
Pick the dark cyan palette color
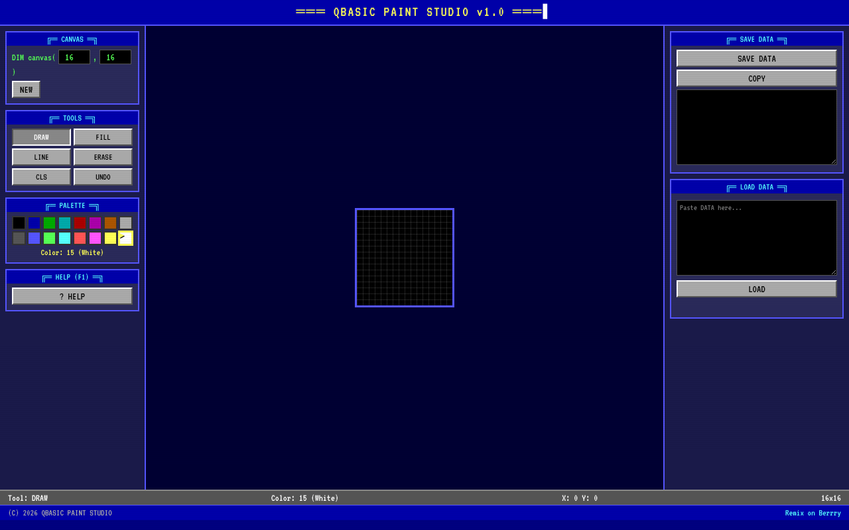click(x=64, y=223)
